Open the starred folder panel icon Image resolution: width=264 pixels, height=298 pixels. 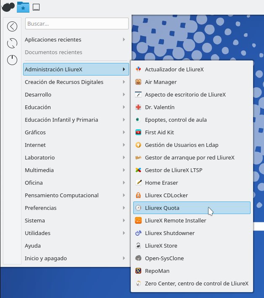tap(23, 7)
